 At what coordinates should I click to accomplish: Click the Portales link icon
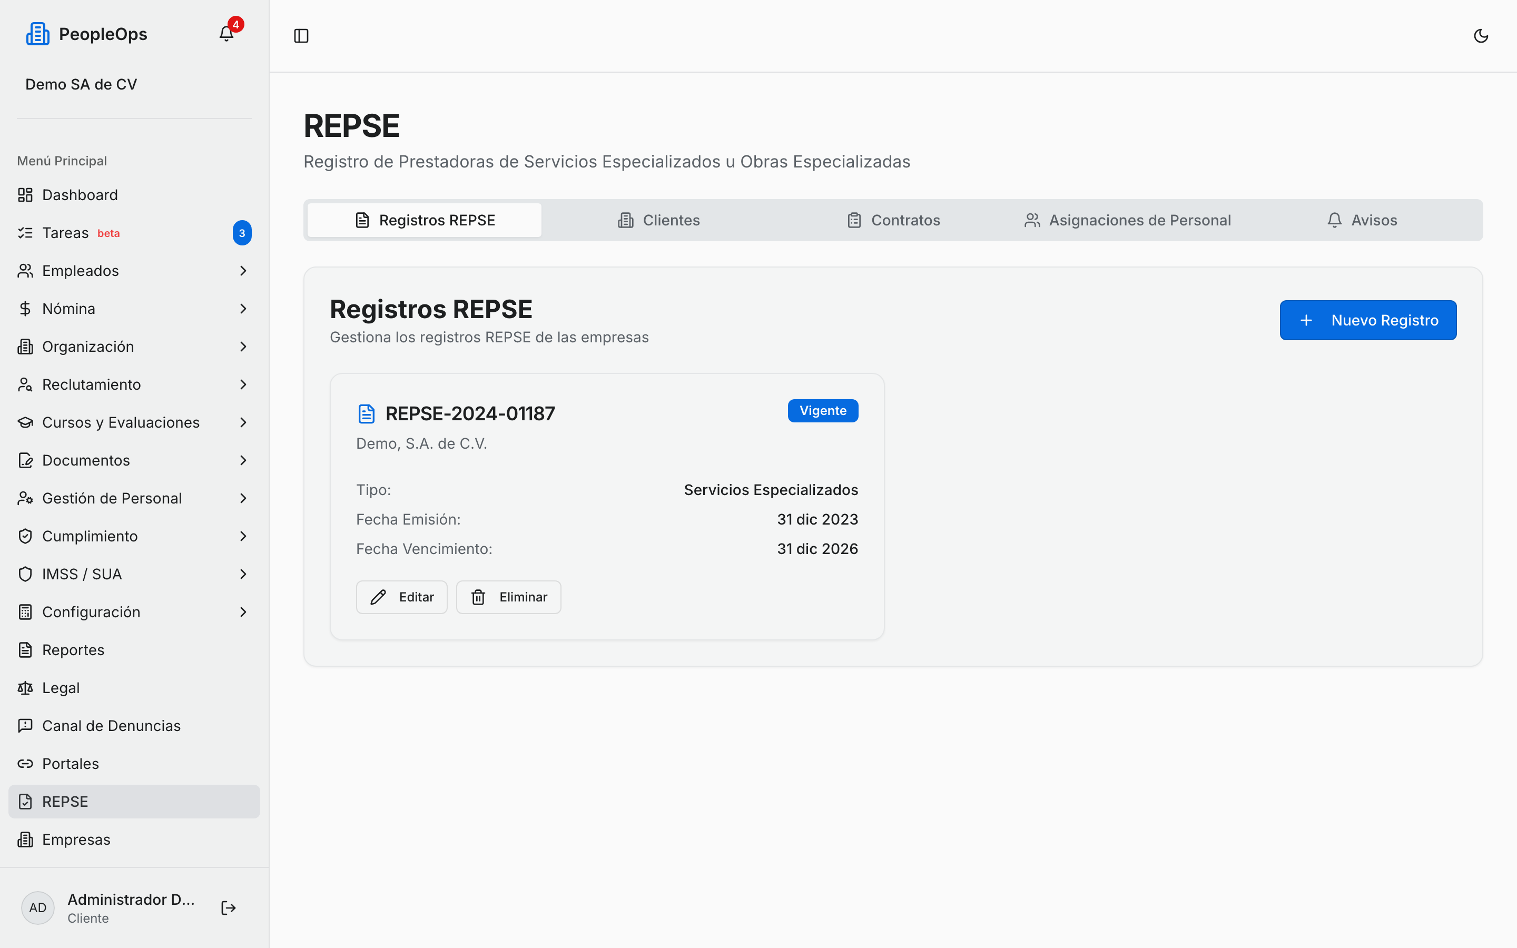coord(25,764)
